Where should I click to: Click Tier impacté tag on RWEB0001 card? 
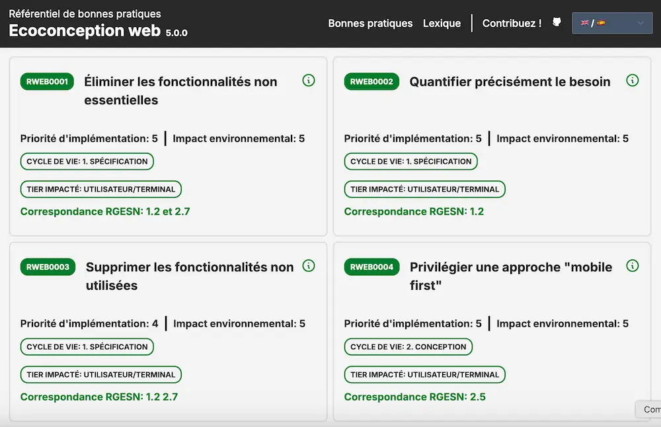click(x=100, y=189)
